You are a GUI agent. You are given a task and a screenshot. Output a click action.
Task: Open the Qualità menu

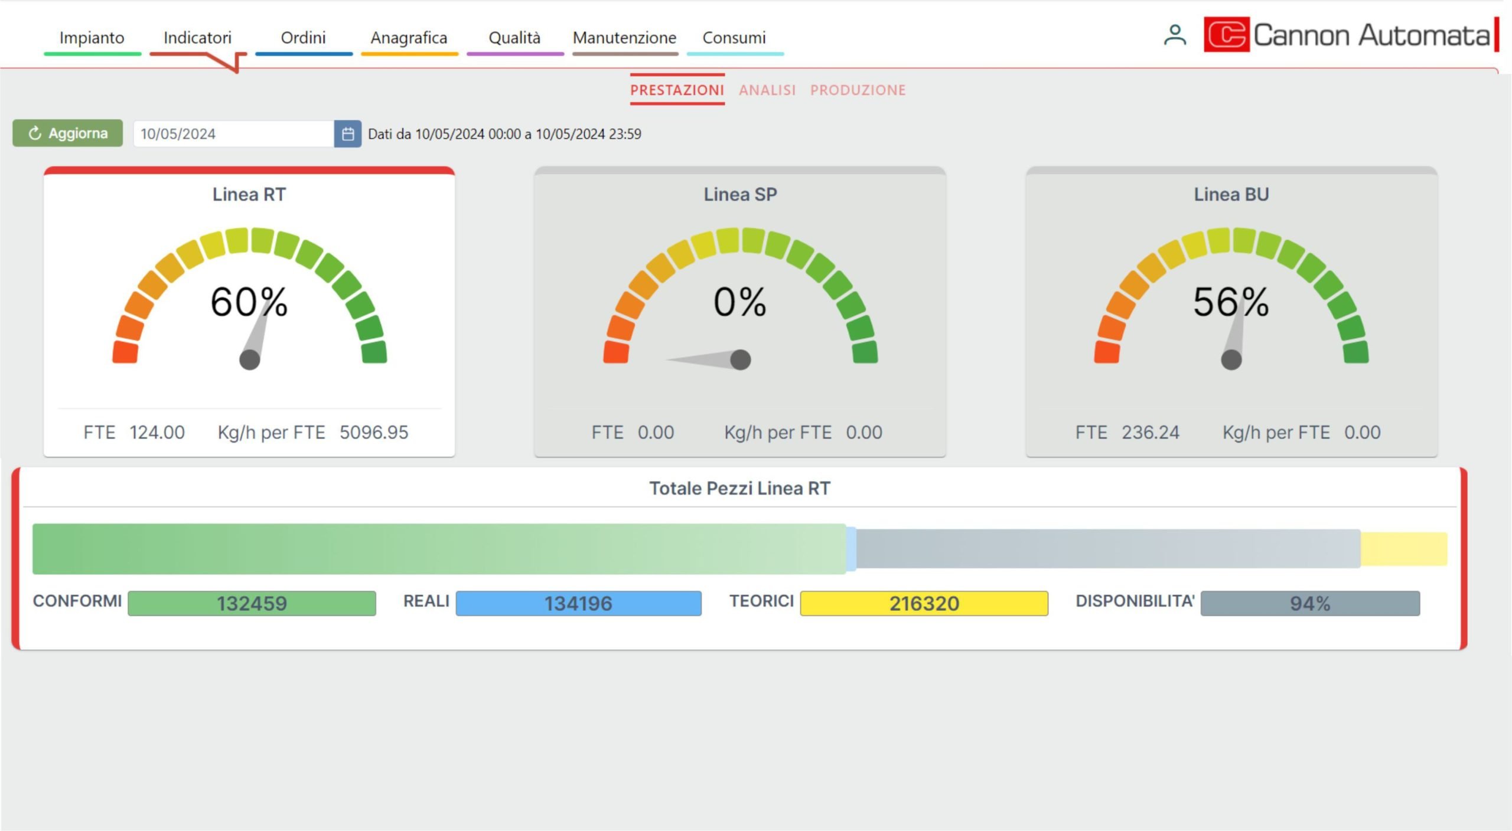click(514, 38)
